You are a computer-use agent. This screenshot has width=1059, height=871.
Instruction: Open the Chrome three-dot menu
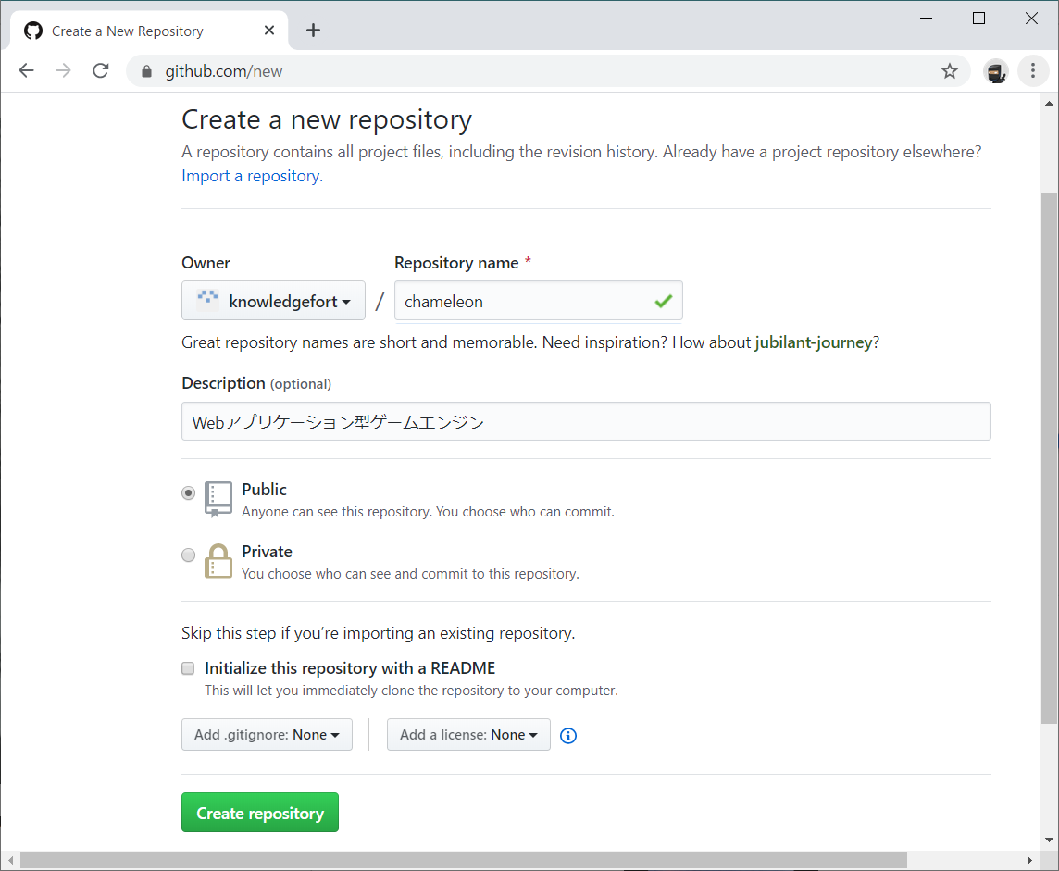pos(1033,70)
